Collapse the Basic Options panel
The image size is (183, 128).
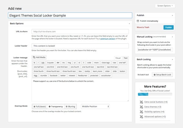tap(129, 23)
